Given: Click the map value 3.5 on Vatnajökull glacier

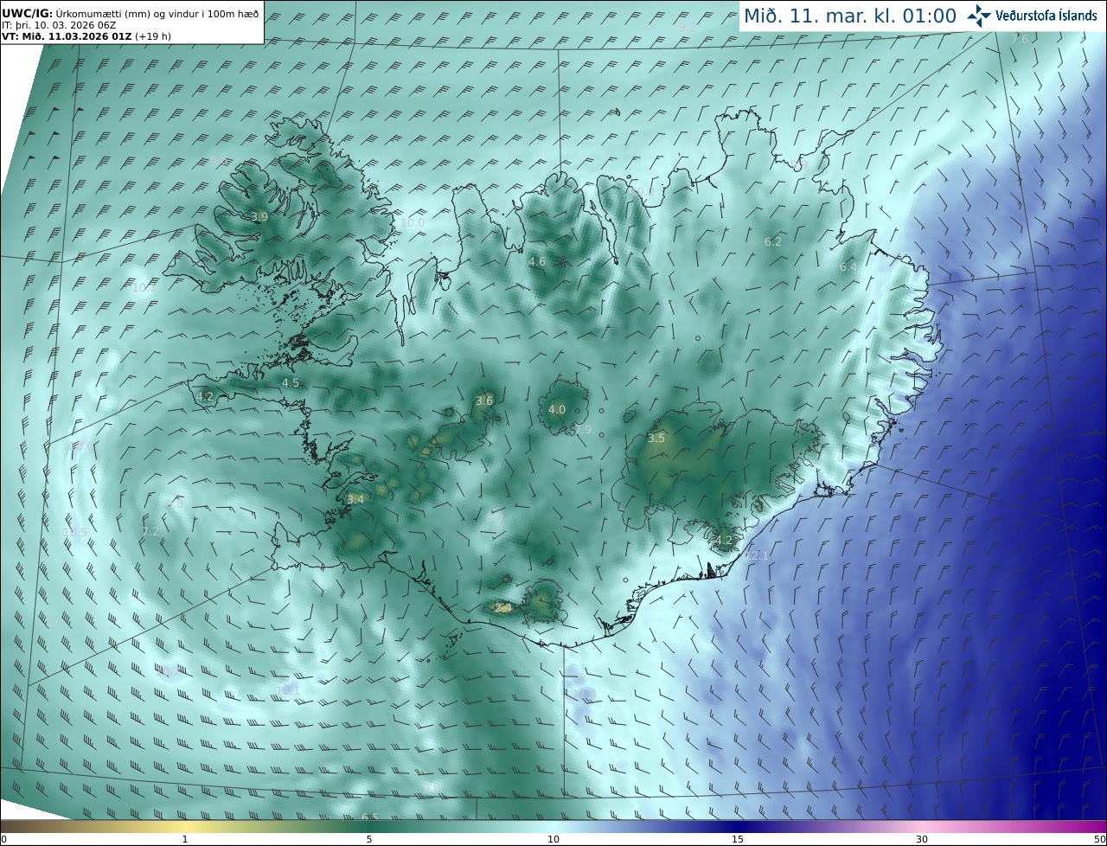Looking at the screenshot, I should pyautogui.click(x=656, y=439).
